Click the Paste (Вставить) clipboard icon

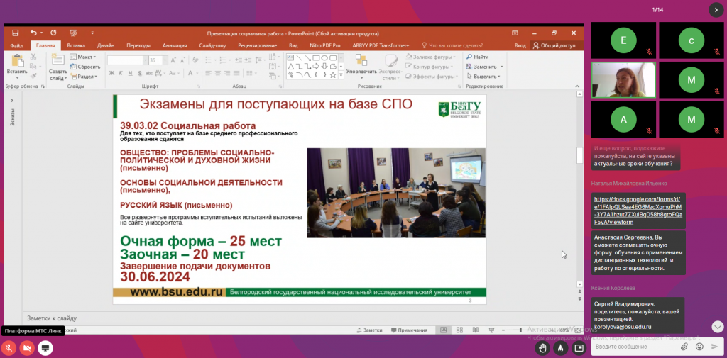[17, 62]
